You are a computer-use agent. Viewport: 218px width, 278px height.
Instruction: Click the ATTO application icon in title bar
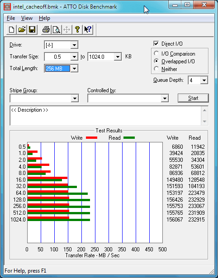pyautogui.click(x=7, y=7)
